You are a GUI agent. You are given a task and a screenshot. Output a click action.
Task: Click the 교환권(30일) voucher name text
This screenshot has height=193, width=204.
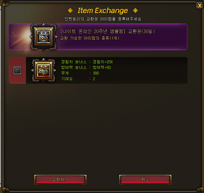(x=141, y=31)
